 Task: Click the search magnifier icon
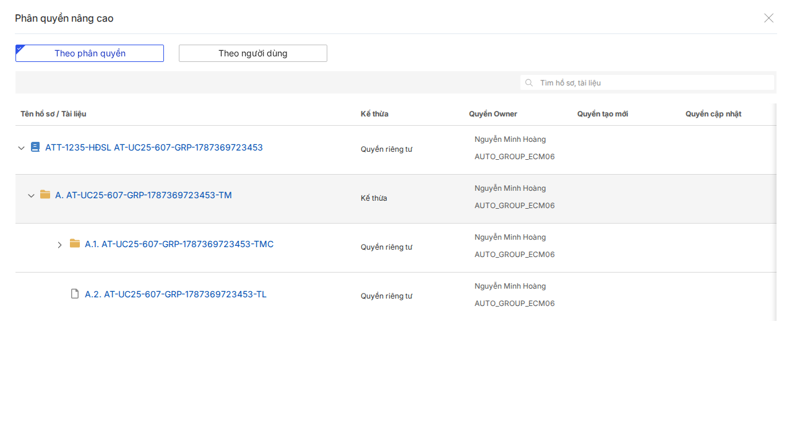click(529, 82)
